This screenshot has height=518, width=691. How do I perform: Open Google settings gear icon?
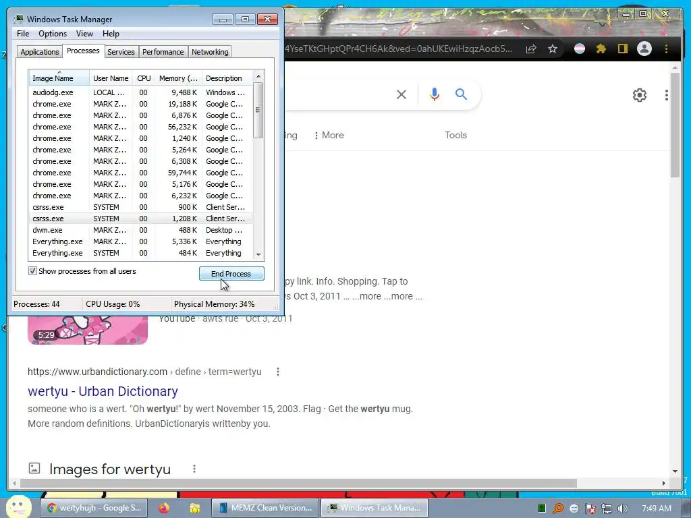pyautogui.click(x=640, y=95)
